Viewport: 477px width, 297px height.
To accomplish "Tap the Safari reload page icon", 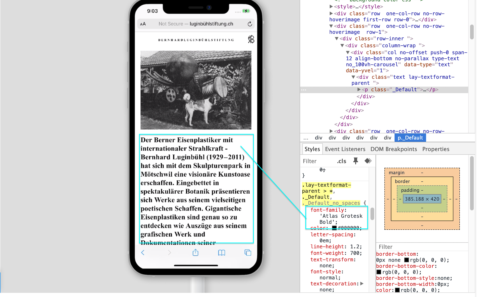I will [x=250, y=24].
